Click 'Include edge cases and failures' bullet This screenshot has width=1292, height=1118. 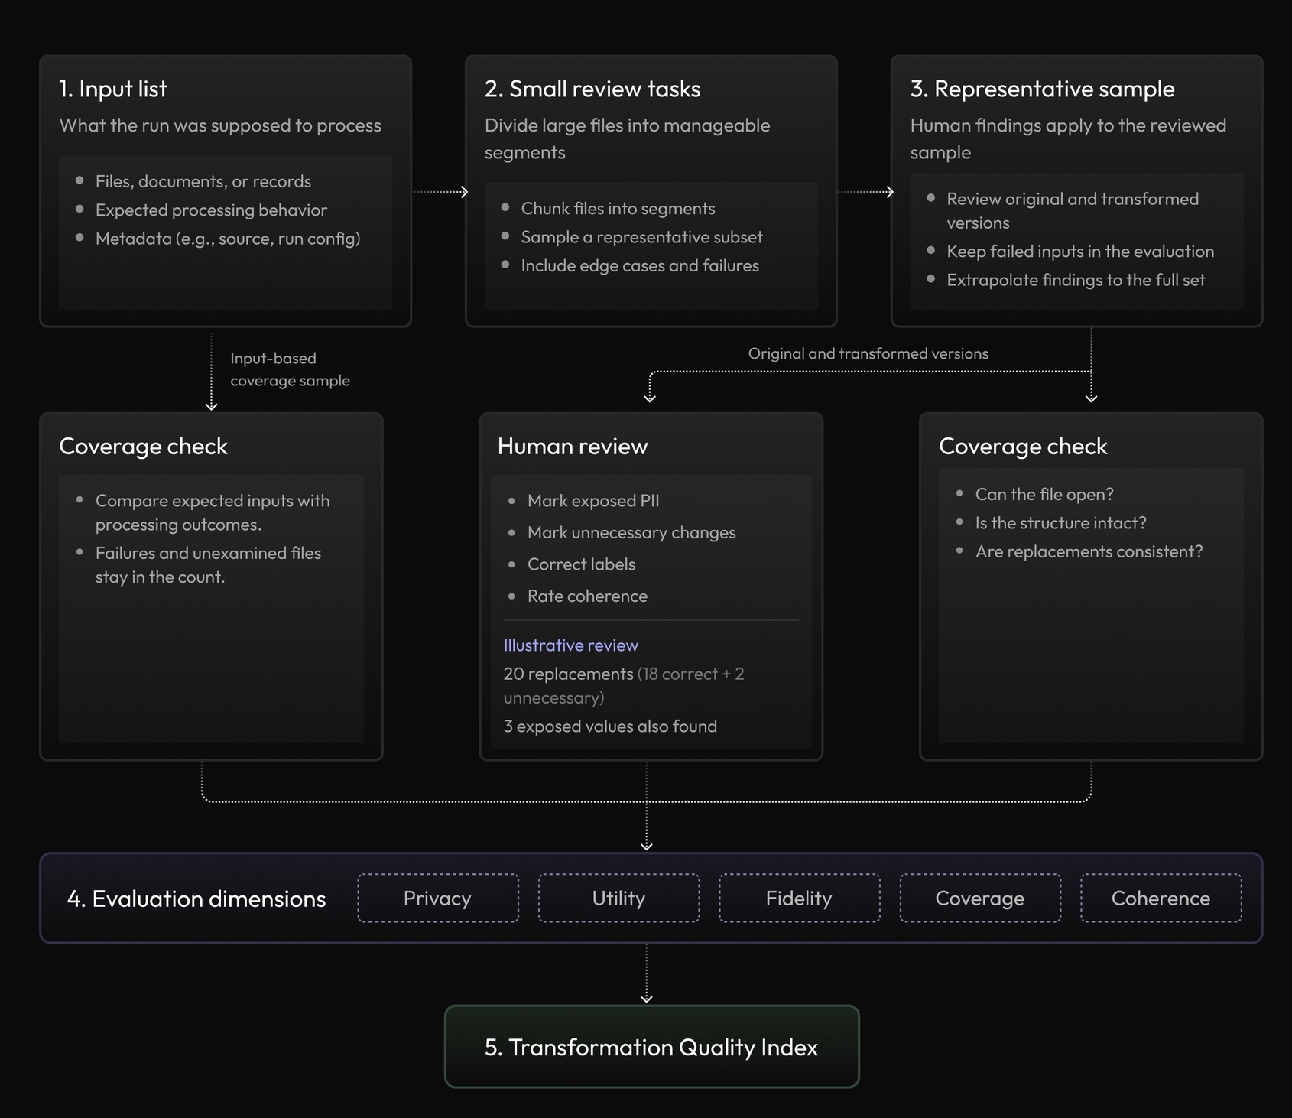640,265
